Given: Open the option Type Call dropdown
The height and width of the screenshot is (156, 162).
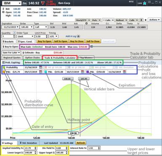Looking at the screenshot, I should point(41,27).
